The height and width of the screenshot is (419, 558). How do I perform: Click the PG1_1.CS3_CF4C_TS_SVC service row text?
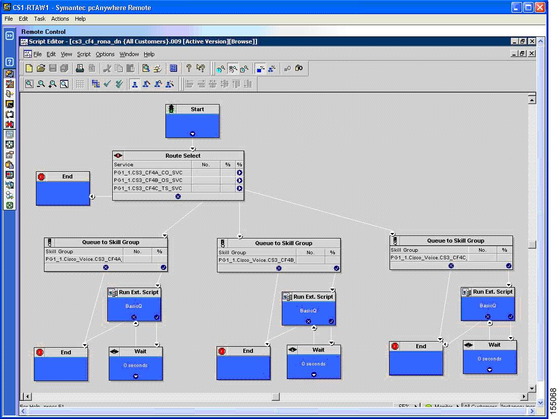pos(148,188)
